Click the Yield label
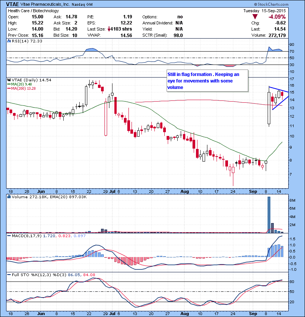 click(147, 29)
